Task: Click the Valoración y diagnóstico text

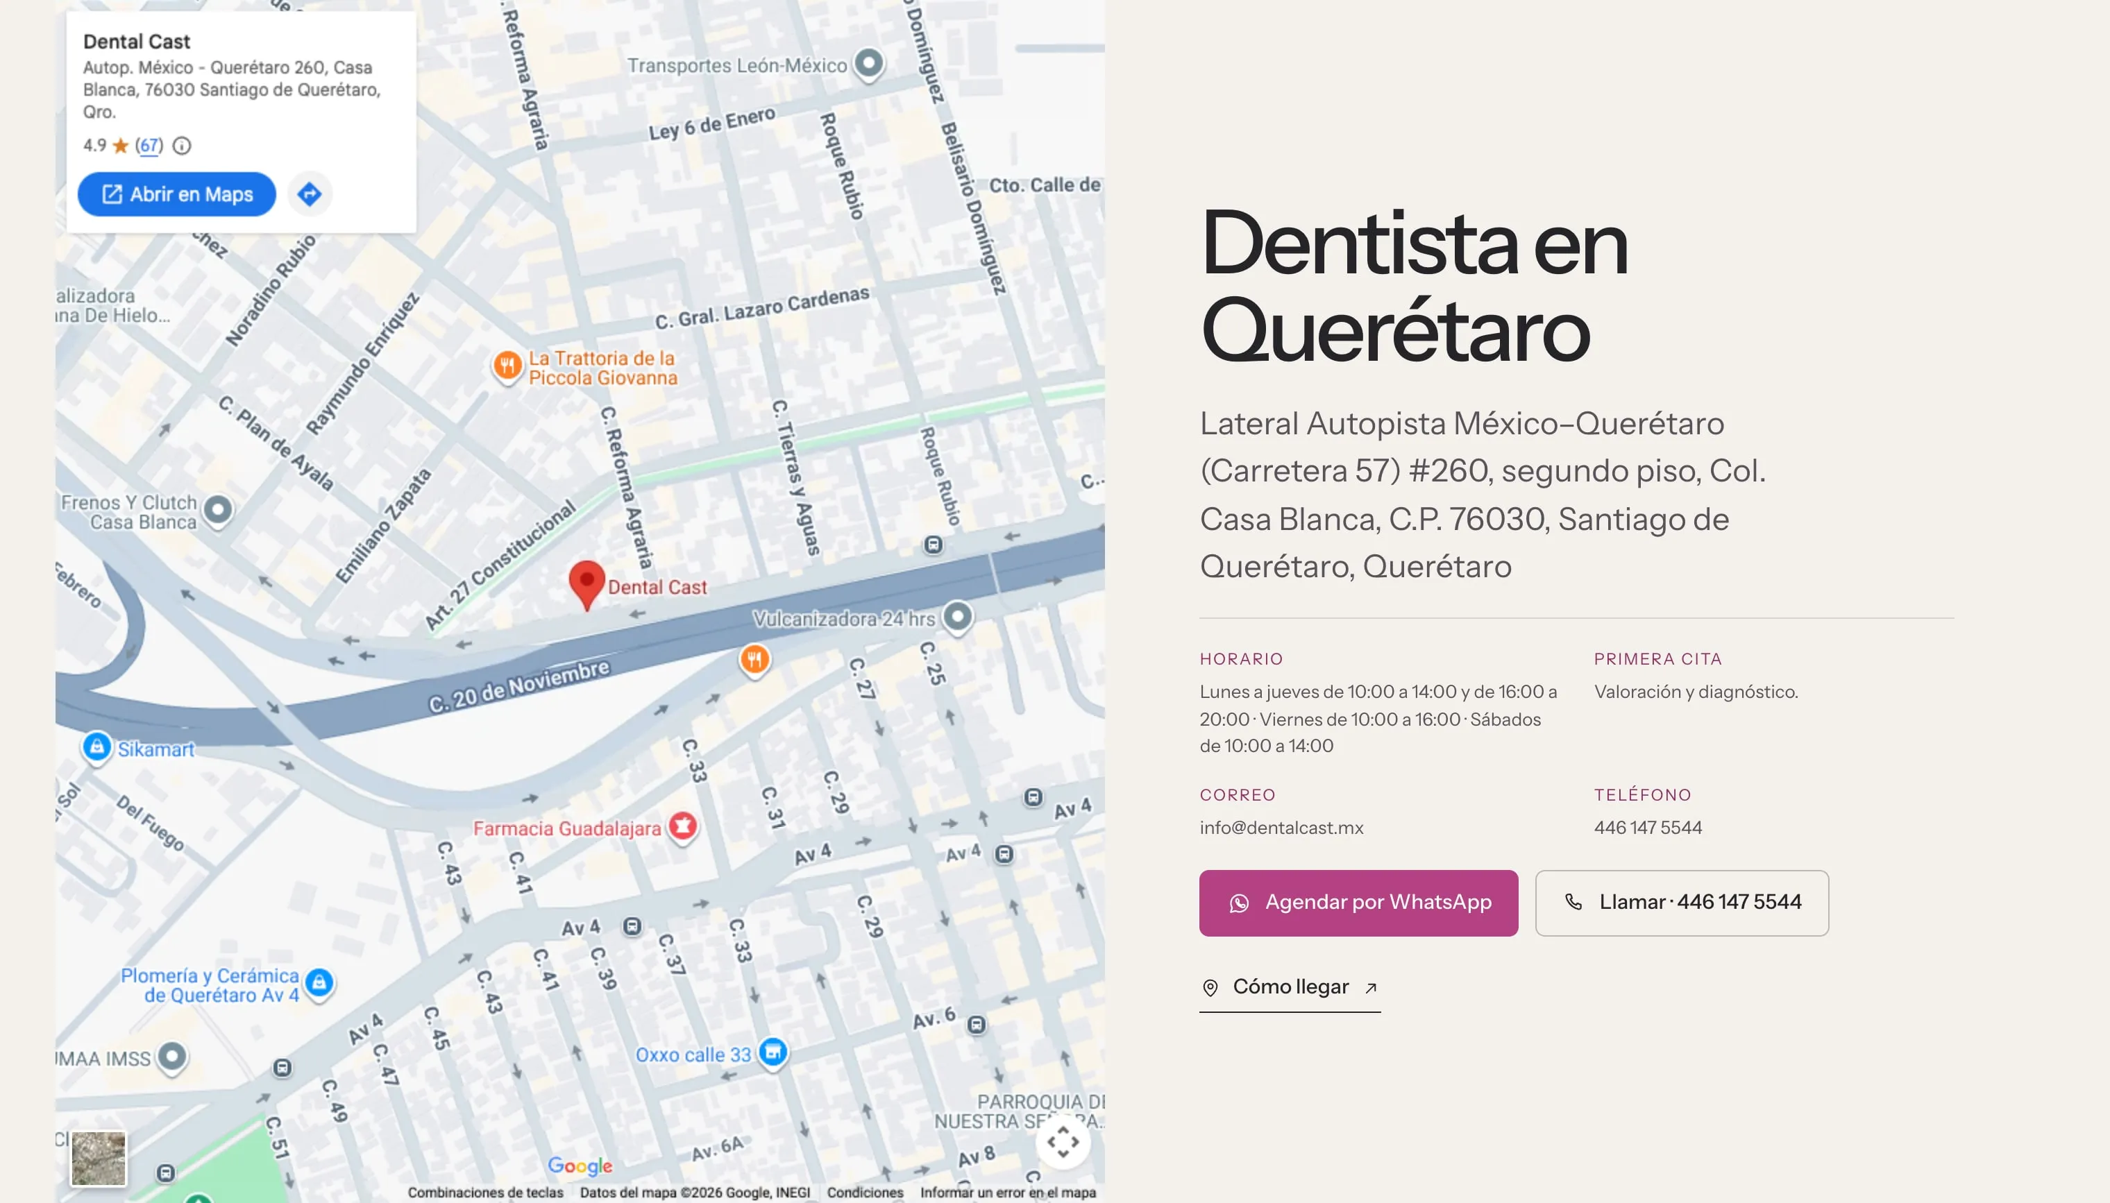Action: coord(1696,692)
